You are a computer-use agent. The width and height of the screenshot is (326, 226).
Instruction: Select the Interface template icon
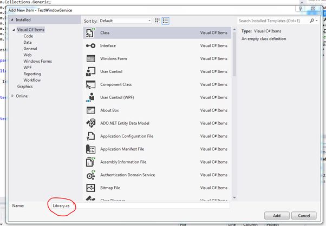pos(90,45)
